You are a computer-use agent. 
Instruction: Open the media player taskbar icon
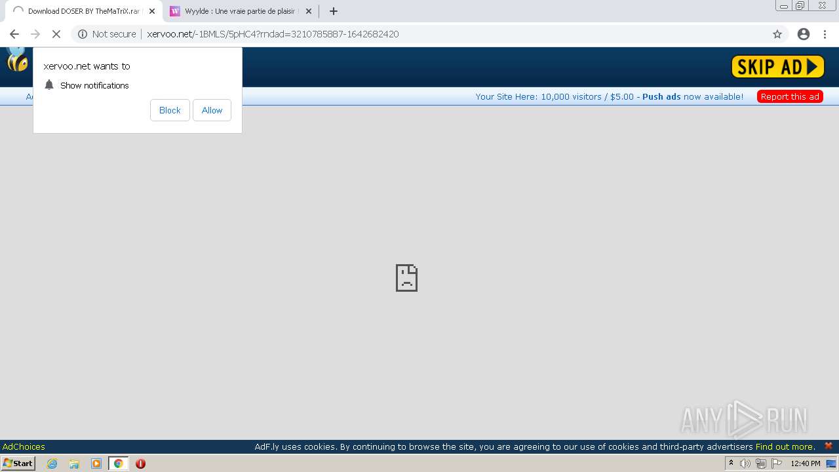point(96,463)
